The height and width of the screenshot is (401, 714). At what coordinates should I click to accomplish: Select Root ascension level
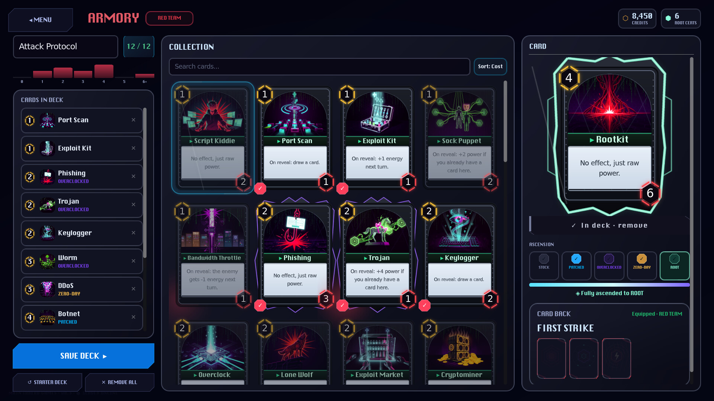click(674, 266)
